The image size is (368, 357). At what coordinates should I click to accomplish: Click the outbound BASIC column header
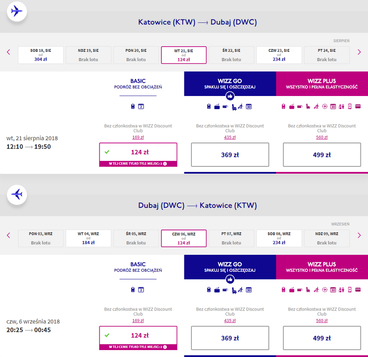(x=138, y=84)
